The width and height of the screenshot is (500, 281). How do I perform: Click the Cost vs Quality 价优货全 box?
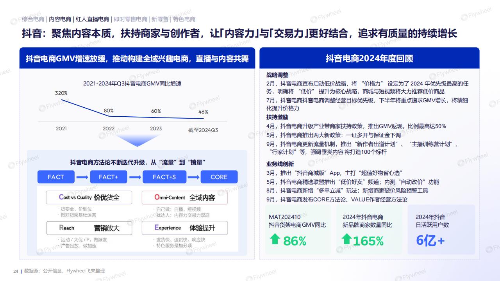[89, 197]
